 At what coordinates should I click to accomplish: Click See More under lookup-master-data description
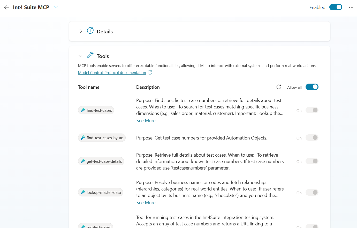coord(146,203)
